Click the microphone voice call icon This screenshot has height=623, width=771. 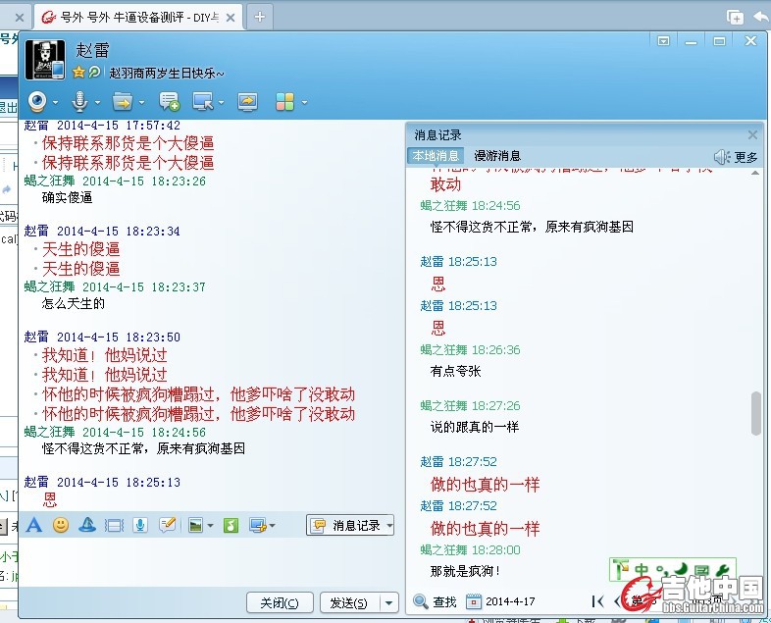[80, 101]
